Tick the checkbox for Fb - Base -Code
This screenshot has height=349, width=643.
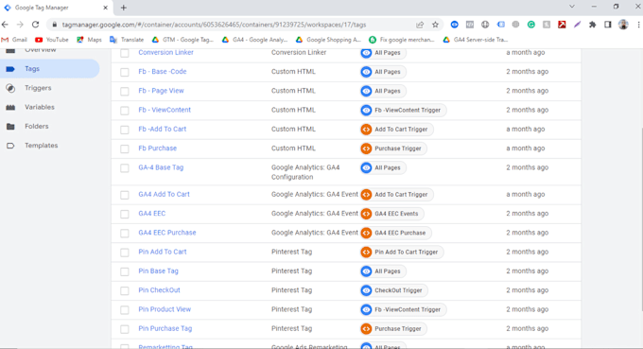tap(125, 72)
